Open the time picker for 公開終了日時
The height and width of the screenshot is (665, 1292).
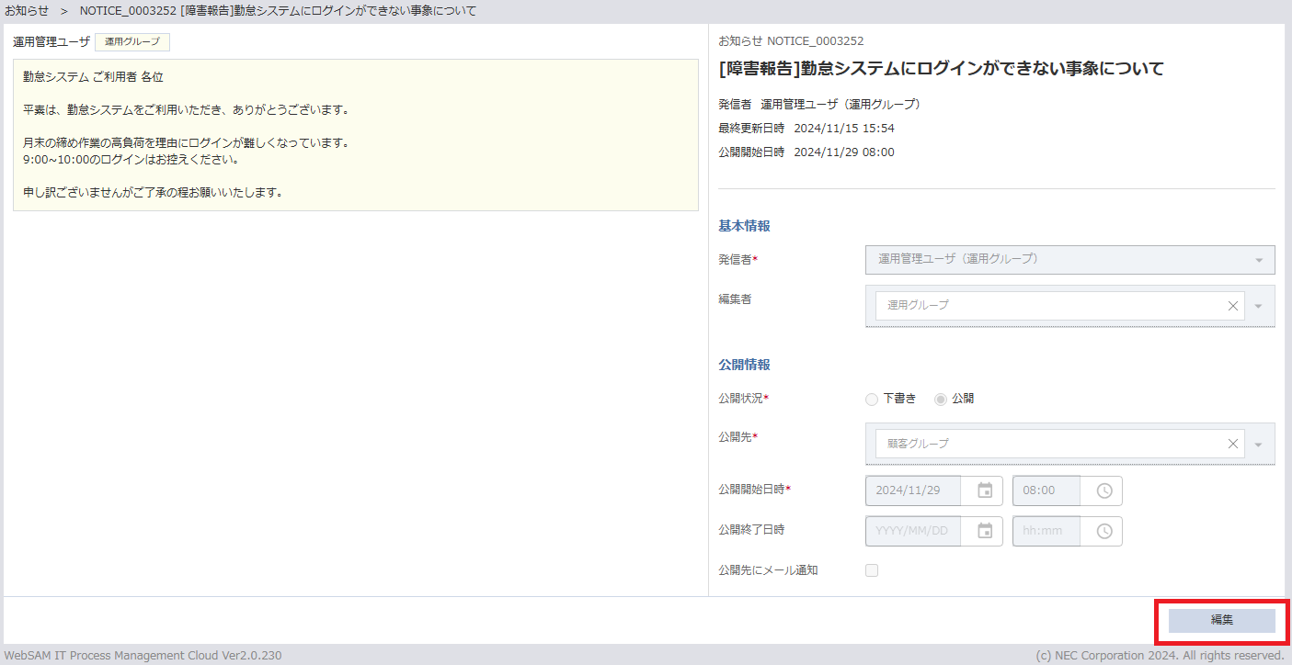point(1103,531)
